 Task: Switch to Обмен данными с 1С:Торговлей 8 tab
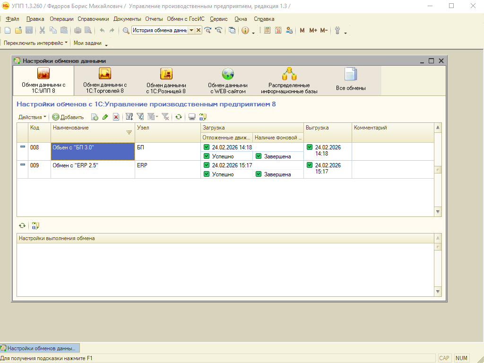point(105,80)
